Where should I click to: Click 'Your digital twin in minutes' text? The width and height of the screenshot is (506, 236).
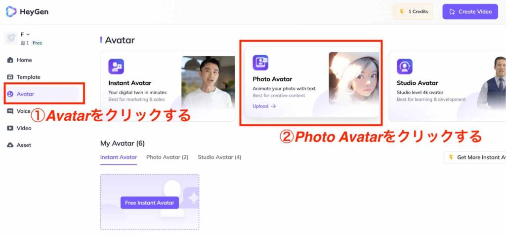pyautogui.click(x=137, y=93)
